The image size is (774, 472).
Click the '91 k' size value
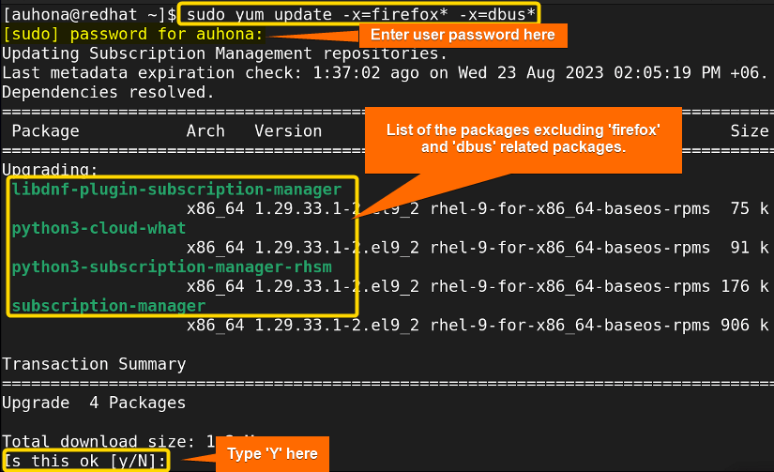[750, 248]
